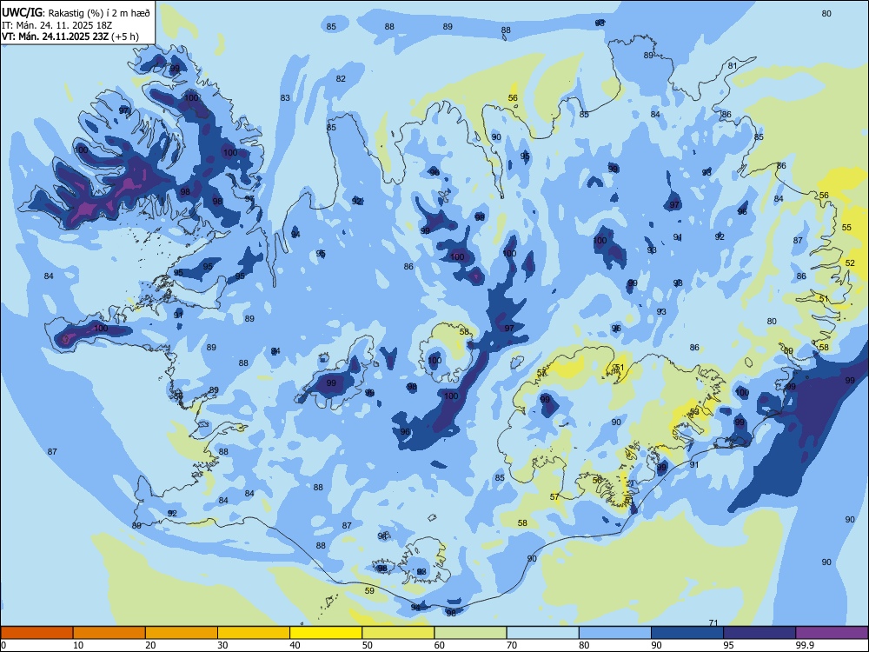Select the bright yellow 40–50 legend swatch

(x=326, y=633)
